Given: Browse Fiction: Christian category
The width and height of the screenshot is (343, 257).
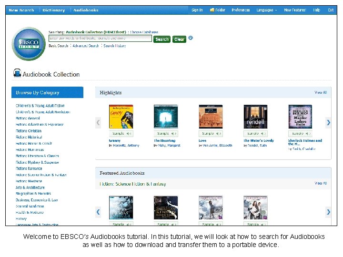Looking at the screenshot, I should click(x=29, y=131).
